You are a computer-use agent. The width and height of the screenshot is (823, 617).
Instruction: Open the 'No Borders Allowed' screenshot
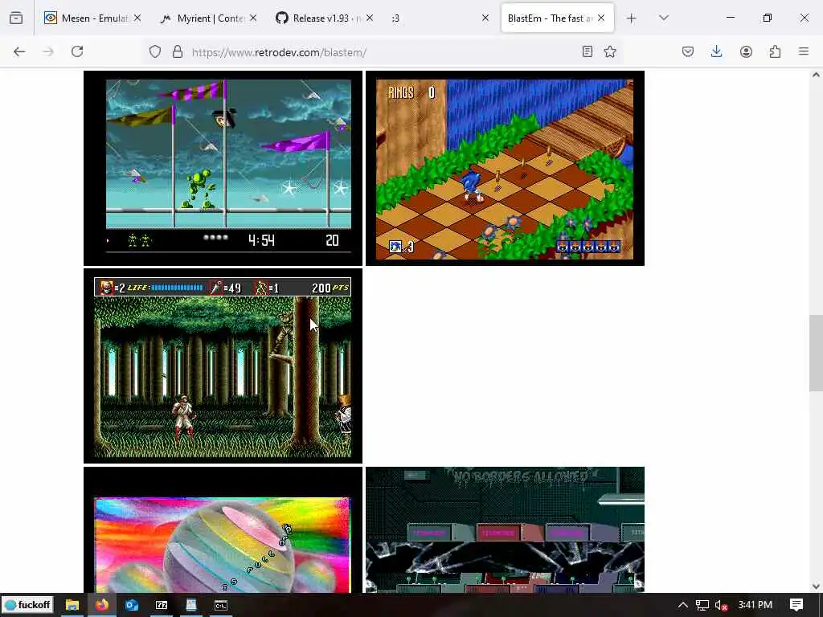pyautogui.click(x=505, y=530)
